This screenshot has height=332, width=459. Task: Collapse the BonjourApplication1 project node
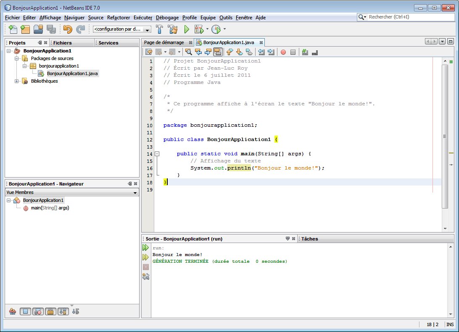click(9, 51)
